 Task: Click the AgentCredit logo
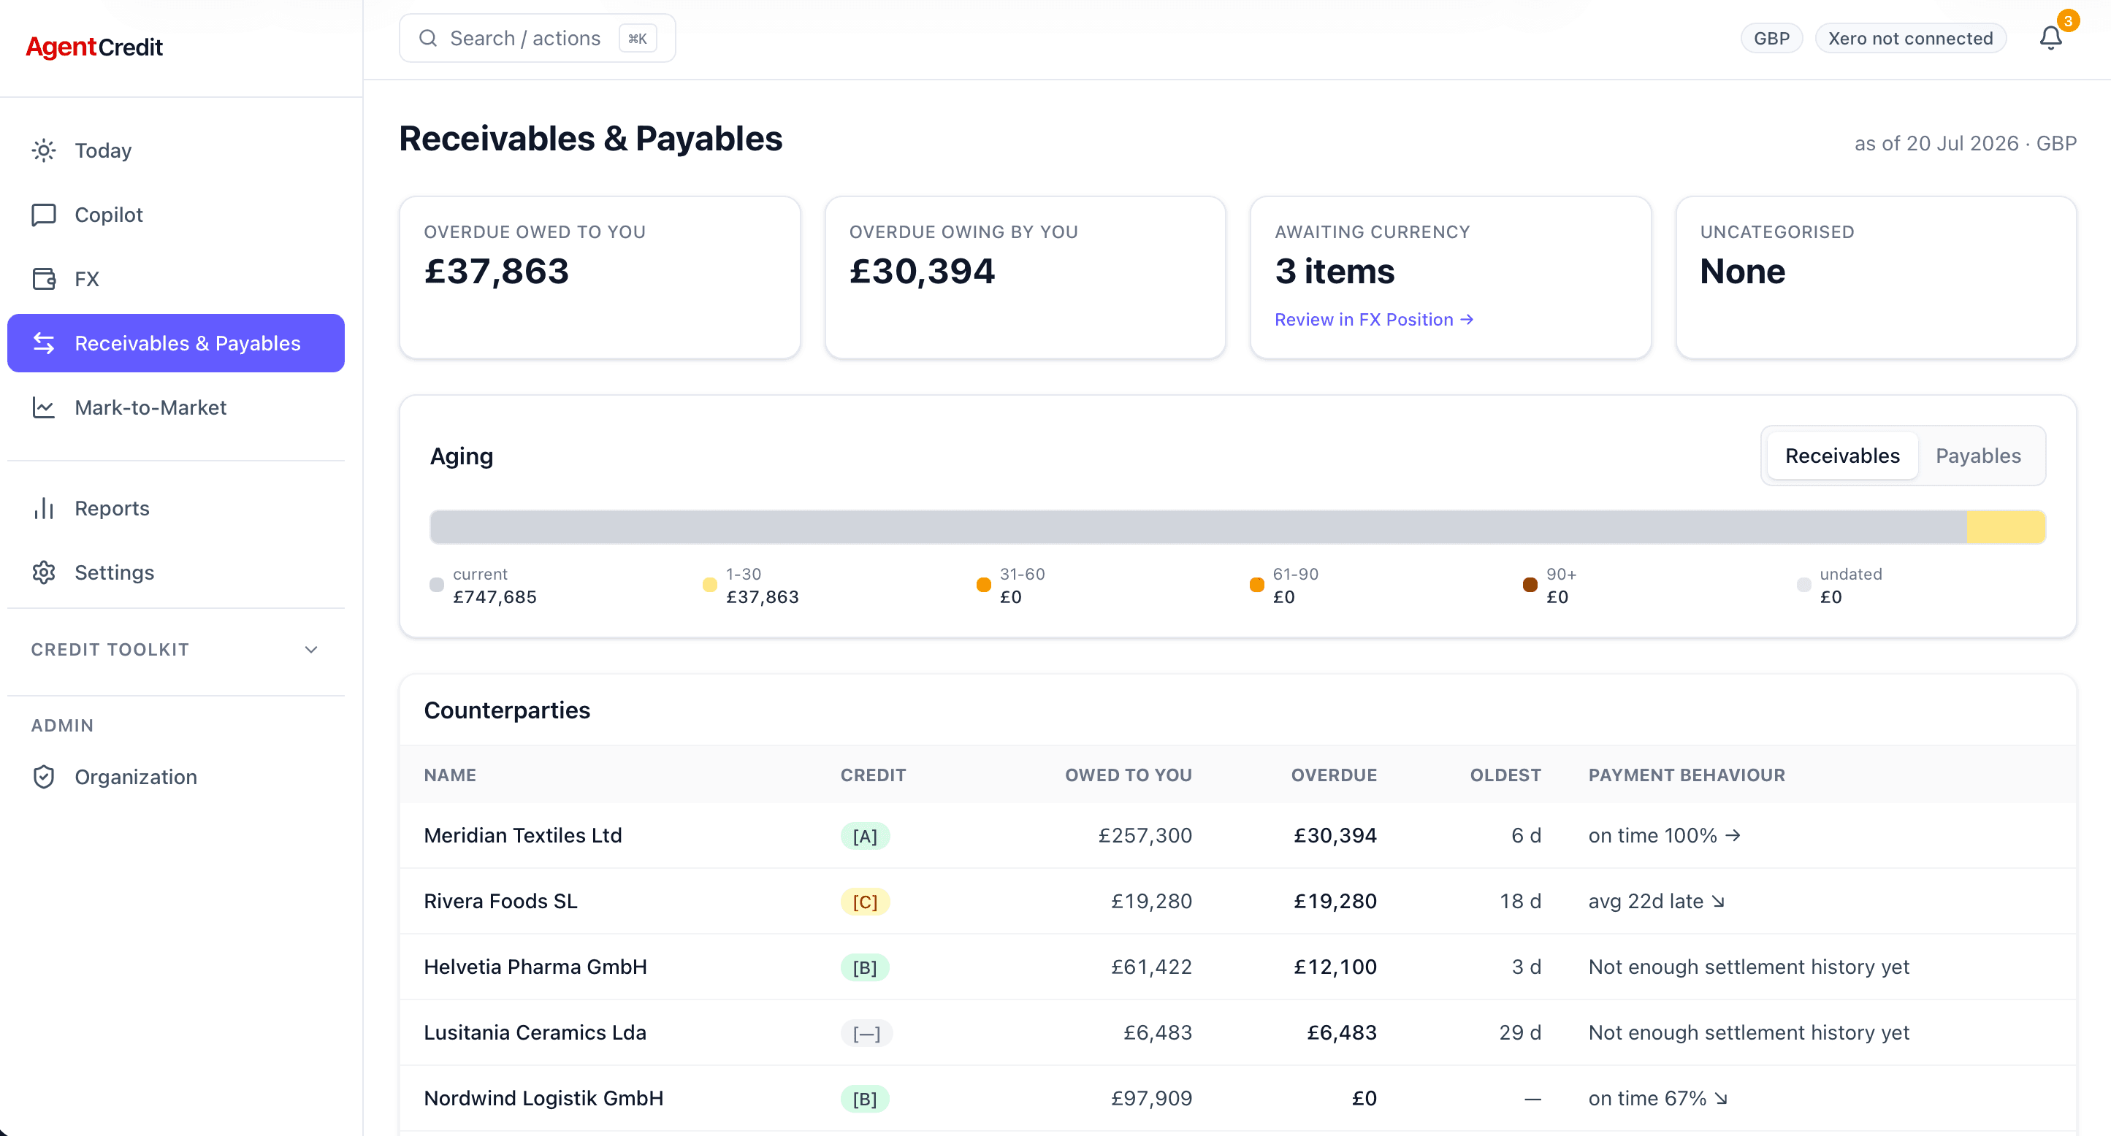click(94, 47)
